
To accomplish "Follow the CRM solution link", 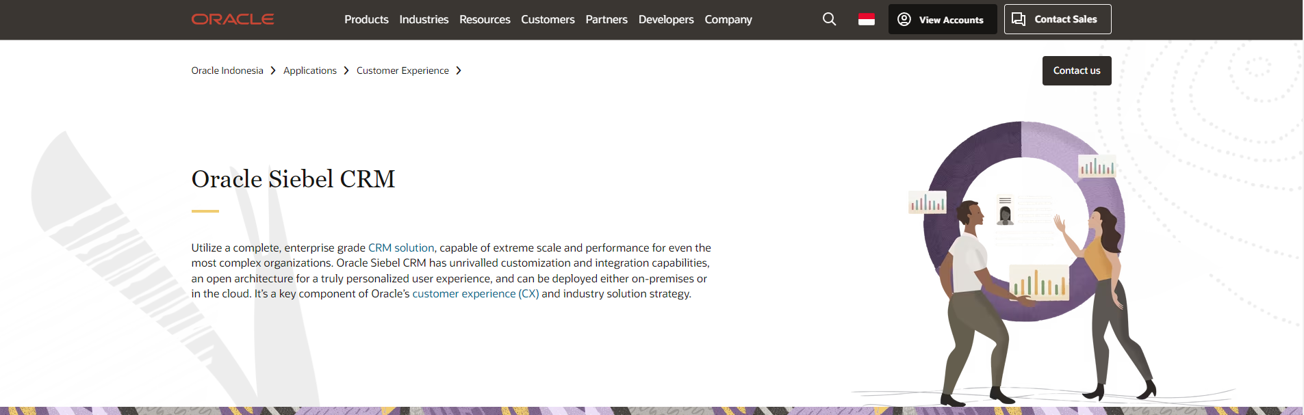I will 401,247.
